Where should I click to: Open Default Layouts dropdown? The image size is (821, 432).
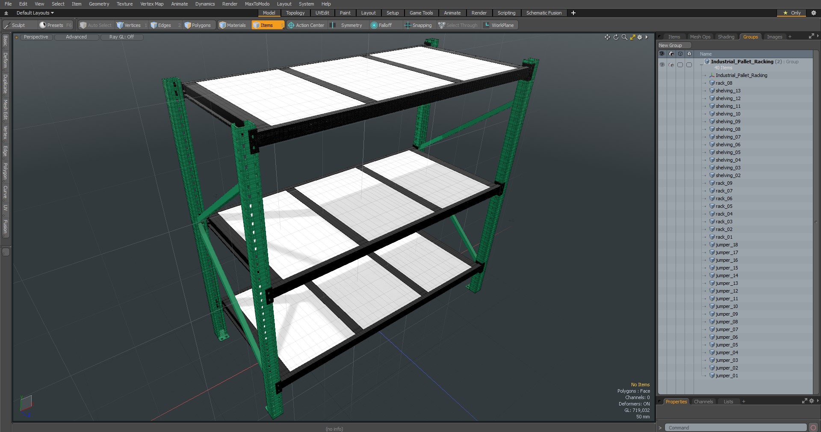(35, 13)
